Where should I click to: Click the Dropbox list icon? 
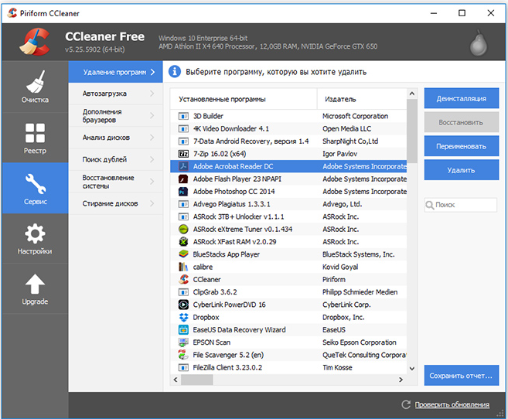pyautogui.click(x=183, y=317)
